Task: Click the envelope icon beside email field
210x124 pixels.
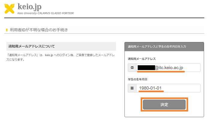Action: [132, 68]
